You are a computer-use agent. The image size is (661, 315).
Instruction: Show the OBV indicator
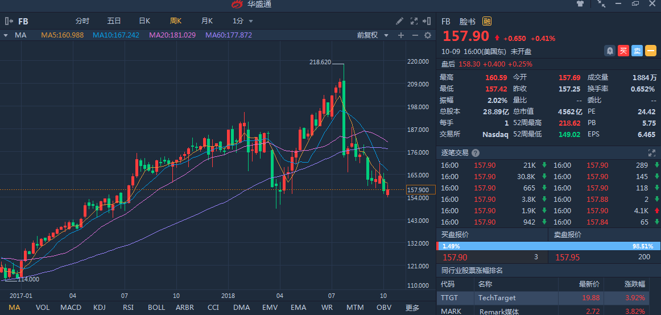[x=383, y=308]
